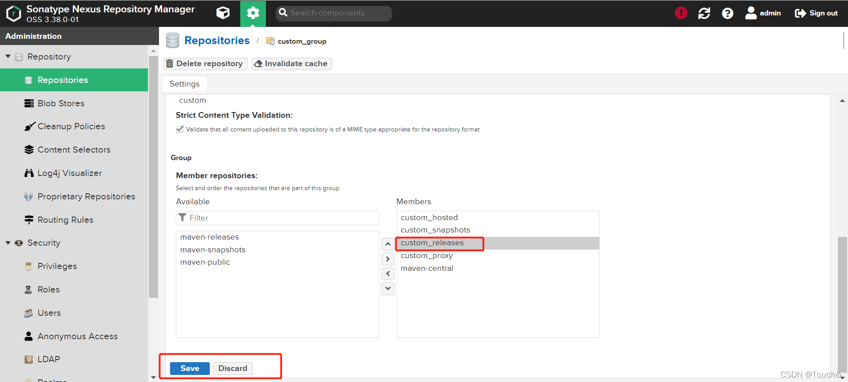
Task: Click the Repositories breadcrumb link
Action: point(217,41)
